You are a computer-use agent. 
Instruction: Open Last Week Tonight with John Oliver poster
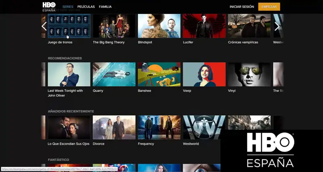click(x=69, y=75)
